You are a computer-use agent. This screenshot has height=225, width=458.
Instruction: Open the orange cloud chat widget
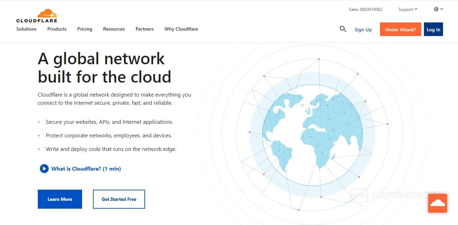(x=437, y=203)
